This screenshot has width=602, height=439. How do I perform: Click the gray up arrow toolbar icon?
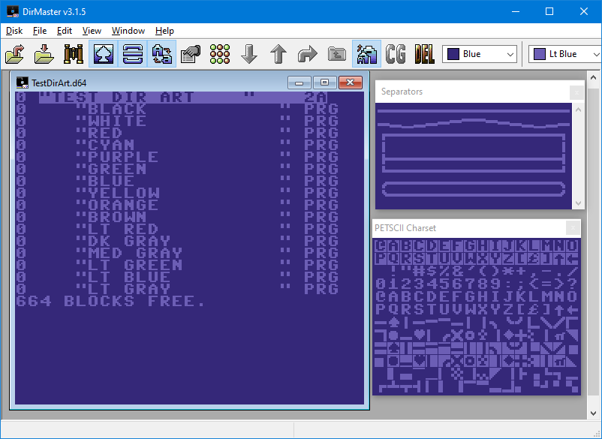click(x=278, y=54)
